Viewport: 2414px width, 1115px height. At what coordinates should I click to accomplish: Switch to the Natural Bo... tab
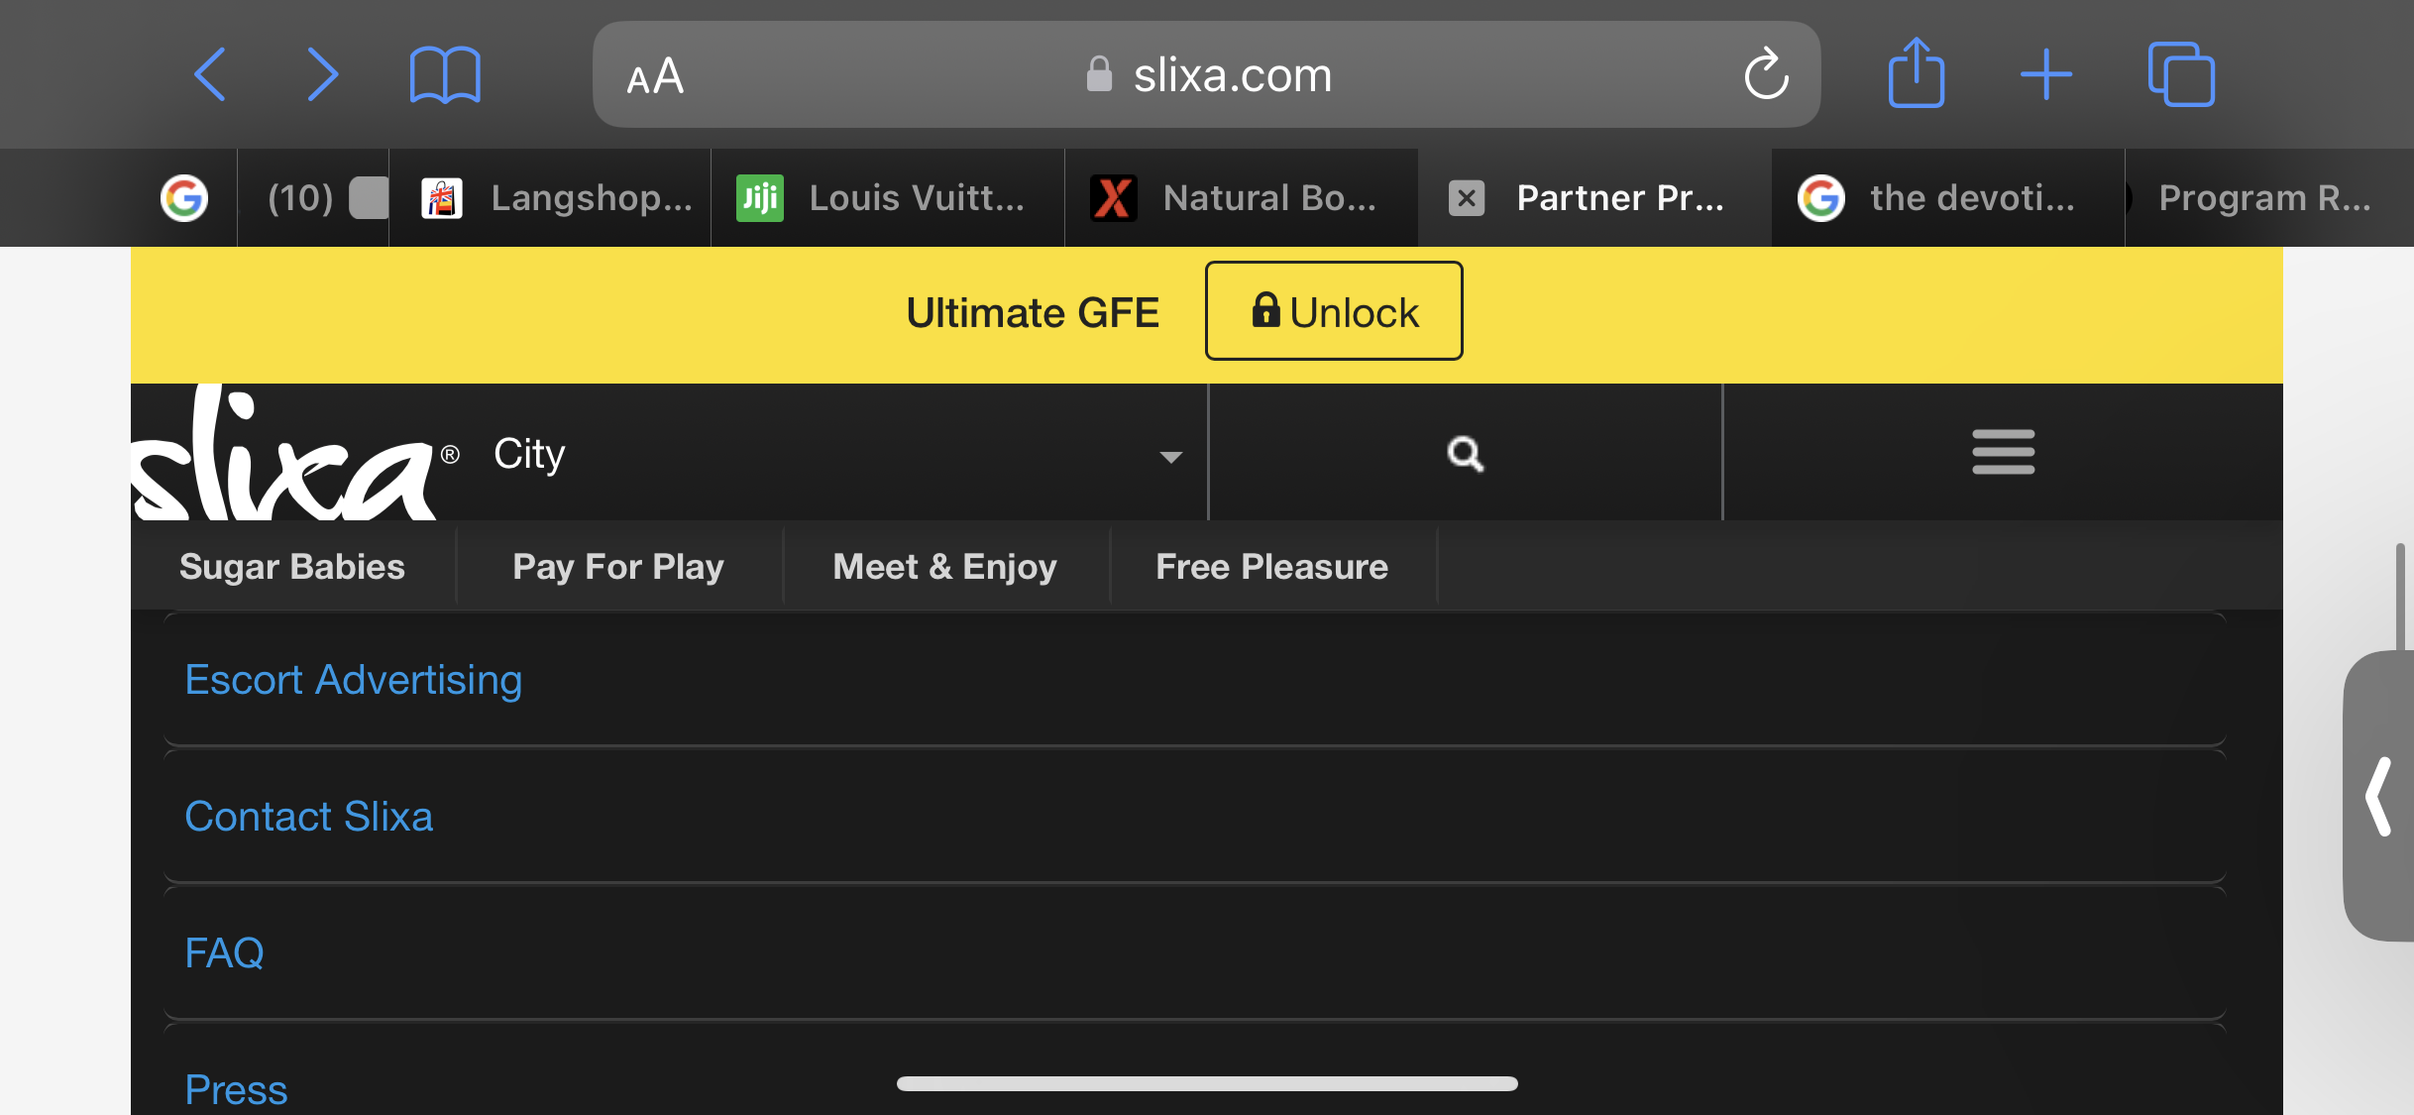click(x=1241, y=198)
